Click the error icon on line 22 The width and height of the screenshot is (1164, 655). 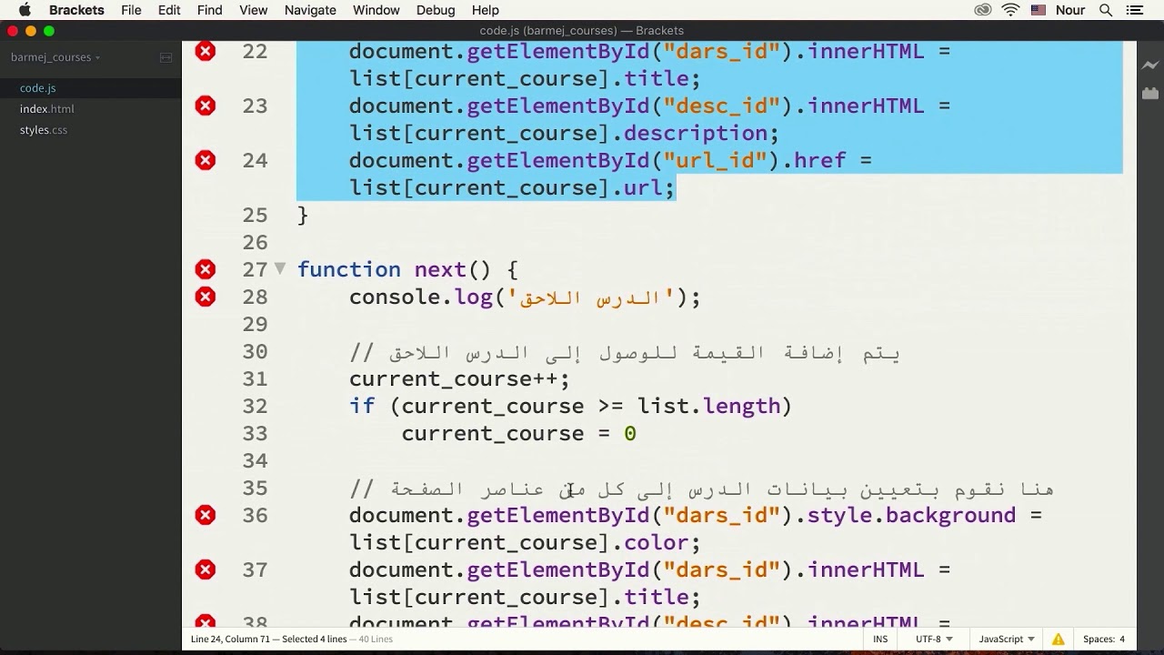point(206,51)
